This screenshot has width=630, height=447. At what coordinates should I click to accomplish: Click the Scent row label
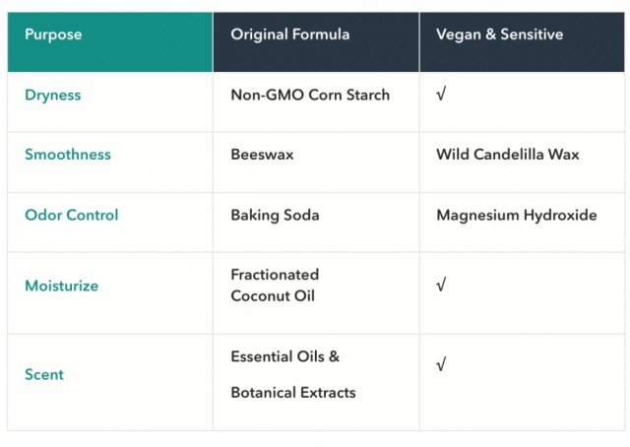44,375
